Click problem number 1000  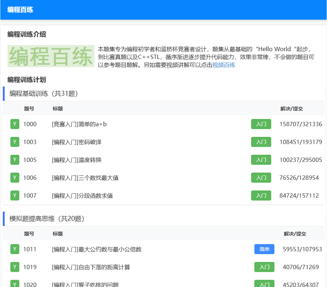click(30, 124)
